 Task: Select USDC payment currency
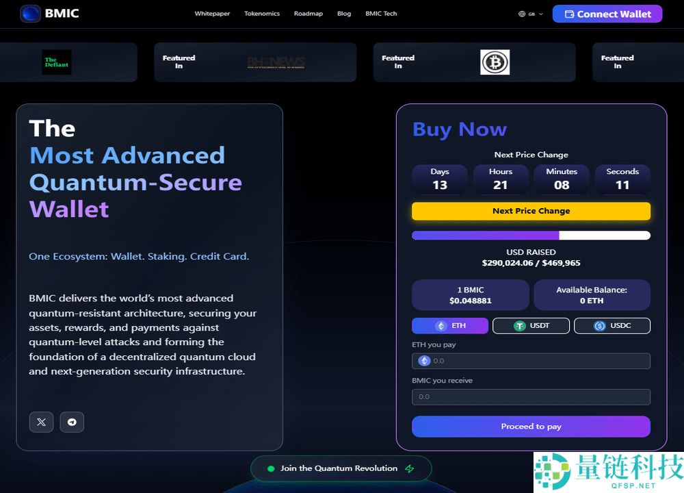(612, 326)
